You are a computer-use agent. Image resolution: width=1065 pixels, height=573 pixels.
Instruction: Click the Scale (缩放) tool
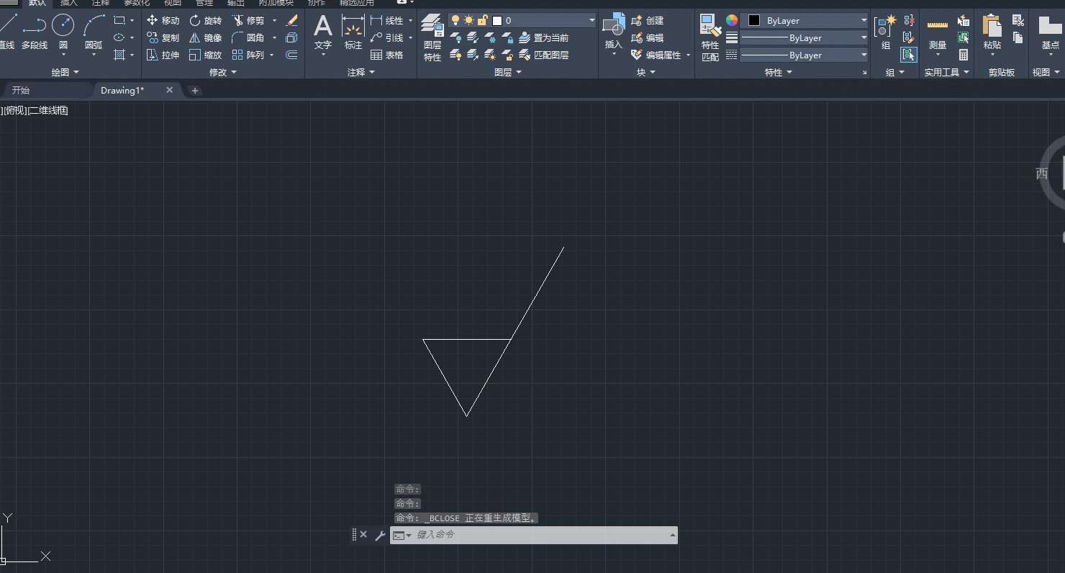206,55
